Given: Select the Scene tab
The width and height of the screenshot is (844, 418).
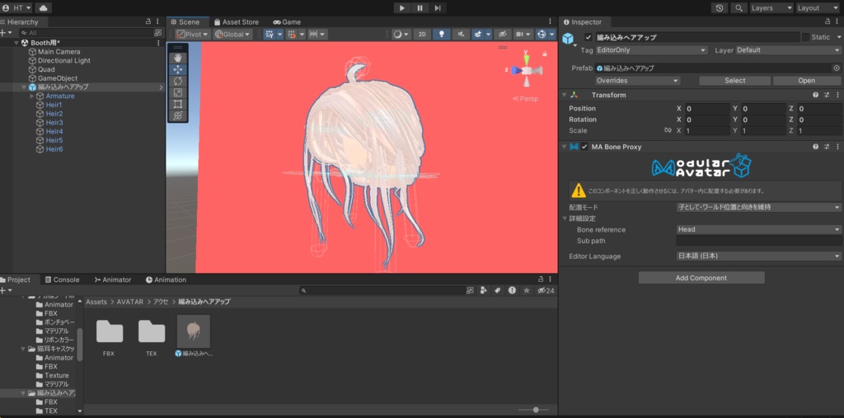Looking at the screenshot, I should [185, 22].
